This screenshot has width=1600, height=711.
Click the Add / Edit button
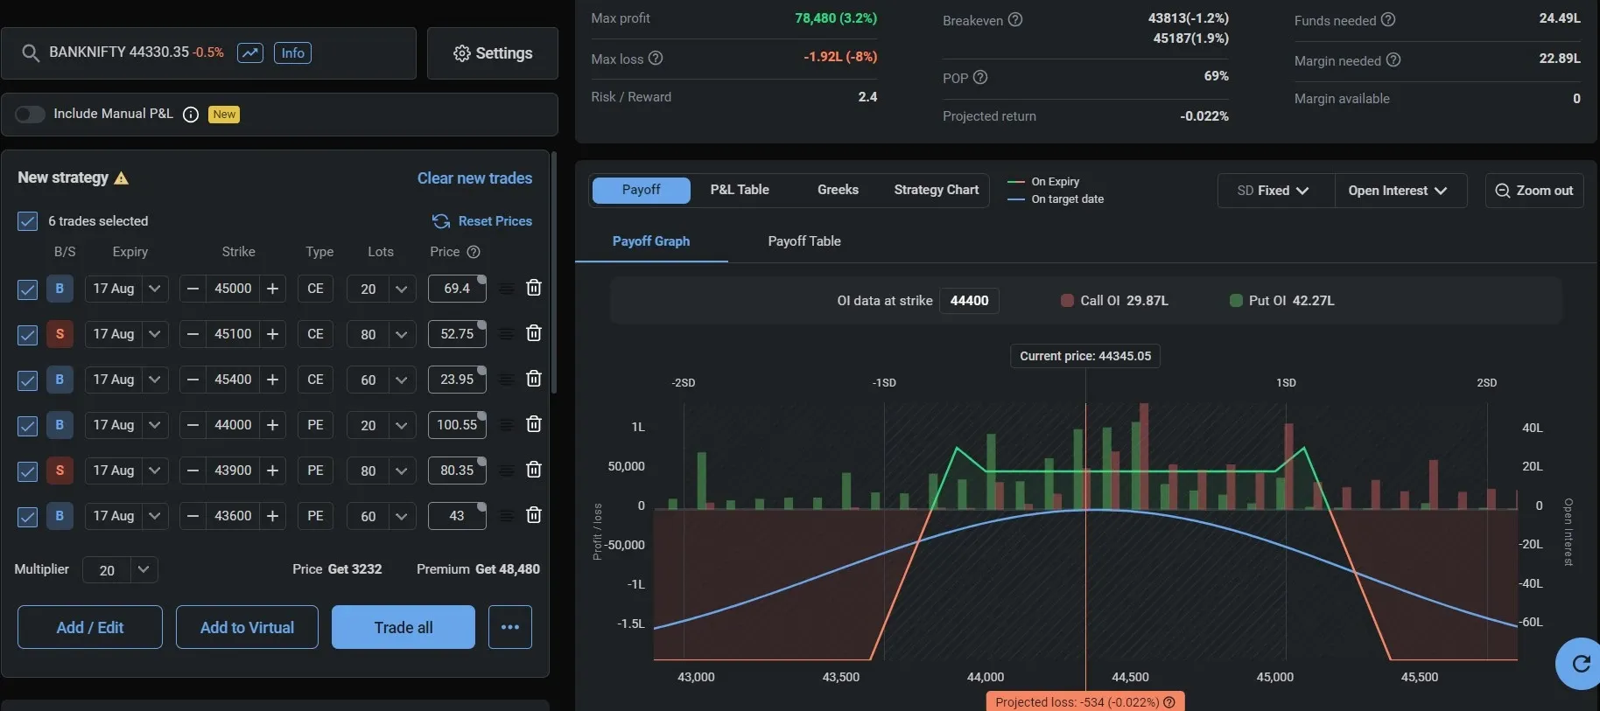click(x=90, y=627)
